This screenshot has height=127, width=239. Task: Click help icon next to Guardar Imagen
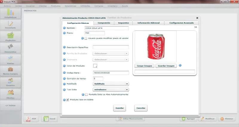click(180, 65)
